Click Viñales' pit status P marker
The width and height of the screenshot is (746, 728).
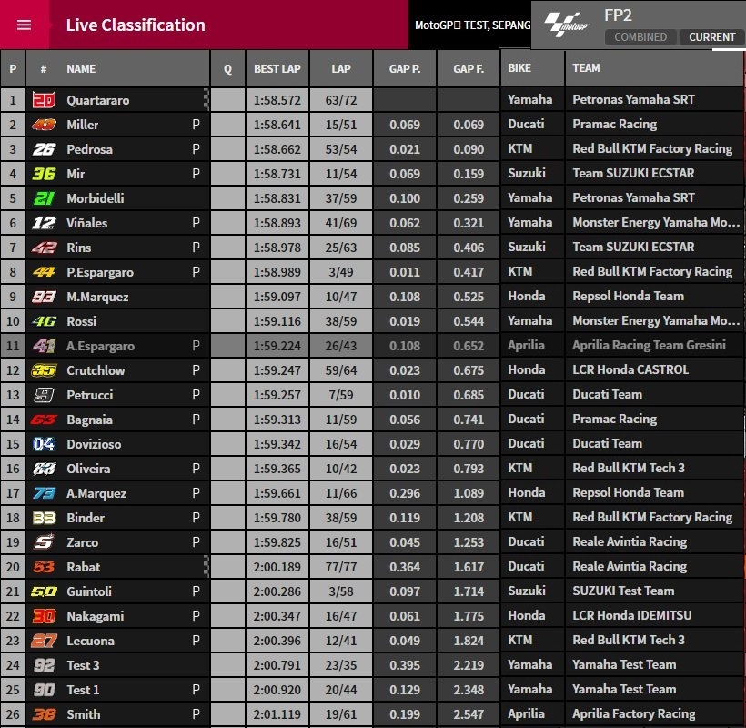196,223
